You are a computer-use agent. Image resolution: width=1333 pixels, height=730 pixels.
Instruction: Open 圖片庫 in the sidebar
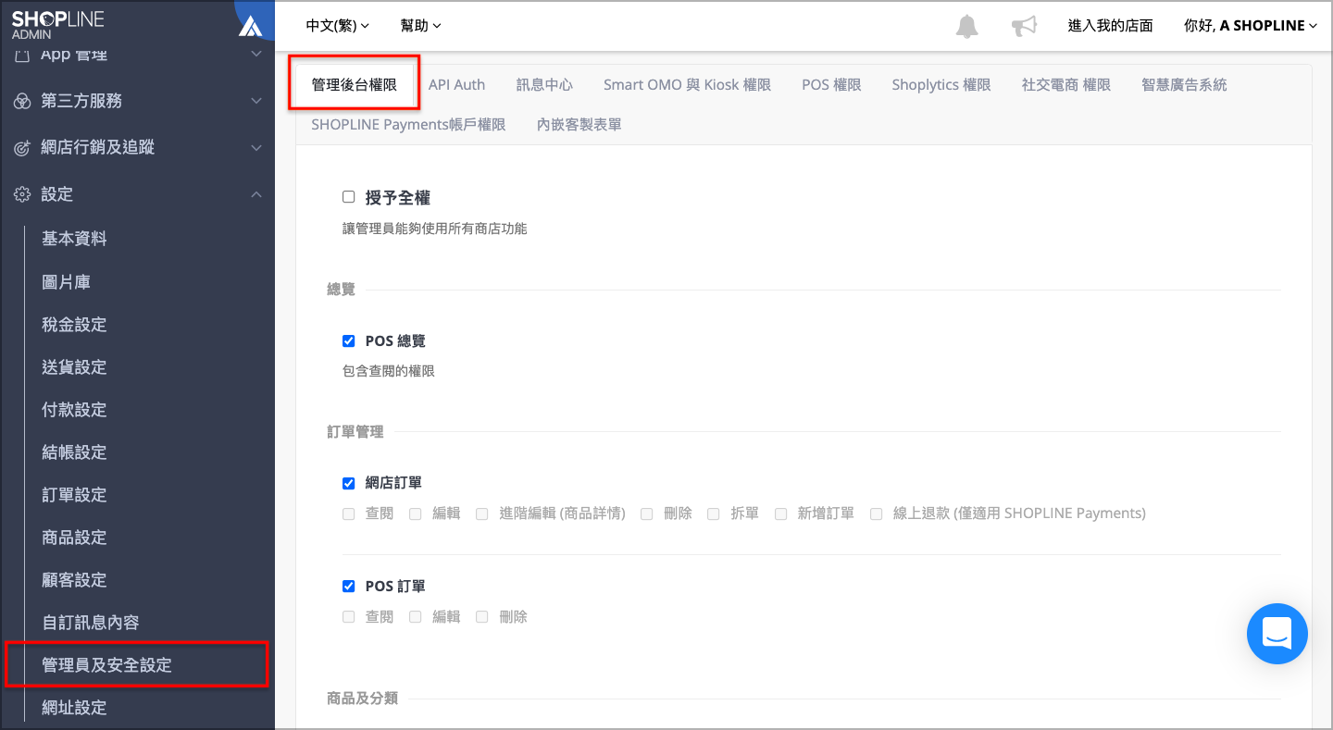click(66, 282)
